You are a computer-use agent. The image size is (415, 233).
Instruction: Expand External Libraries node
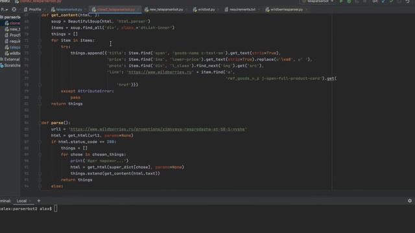(x=10, y=60)
